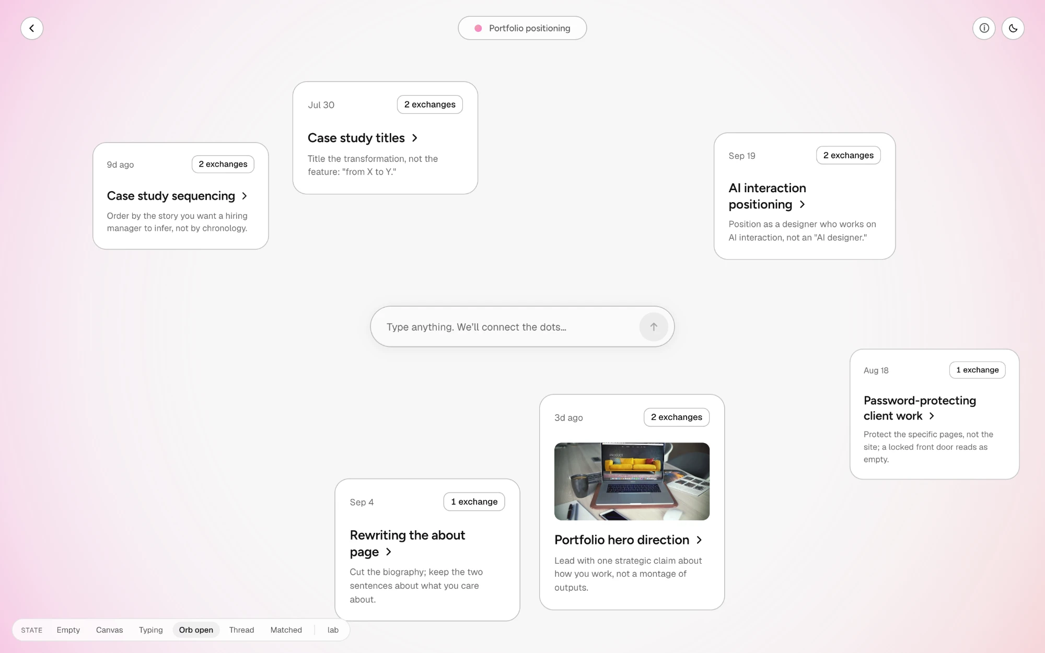Switch state to Matched
1045x653 pixels.
point(286,629)
